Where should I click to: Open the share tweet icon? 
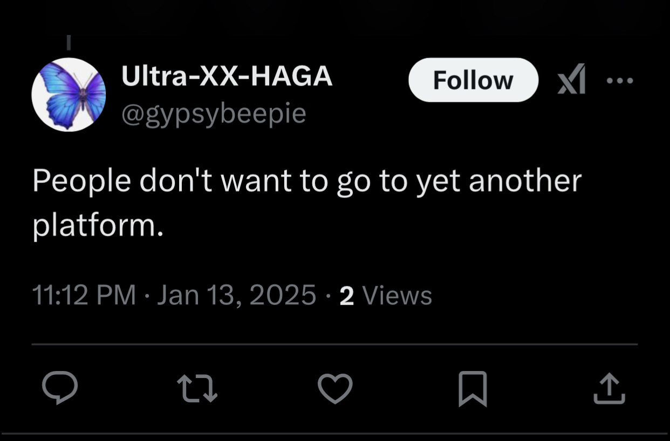(x=610, y=389)
